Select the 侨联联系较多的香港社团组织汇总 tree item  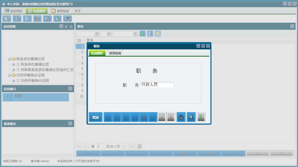[47, 70]
